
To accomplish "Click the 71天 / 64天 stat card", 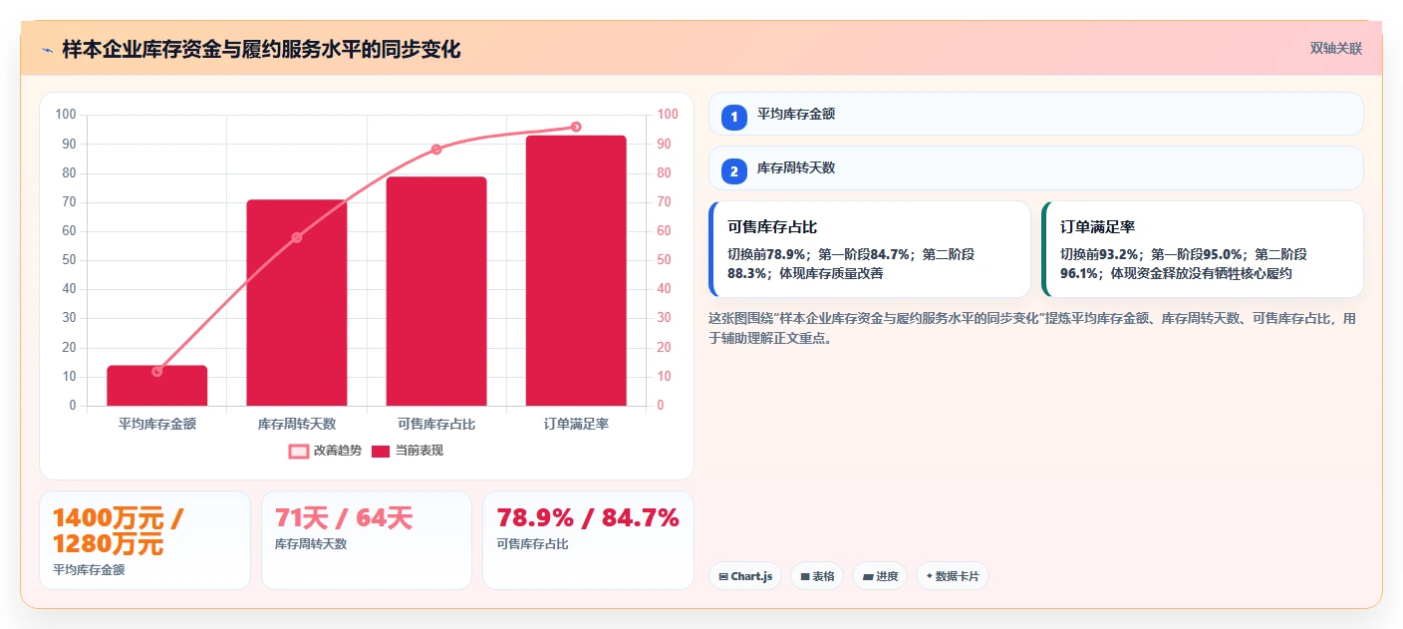I will [367, 540].
